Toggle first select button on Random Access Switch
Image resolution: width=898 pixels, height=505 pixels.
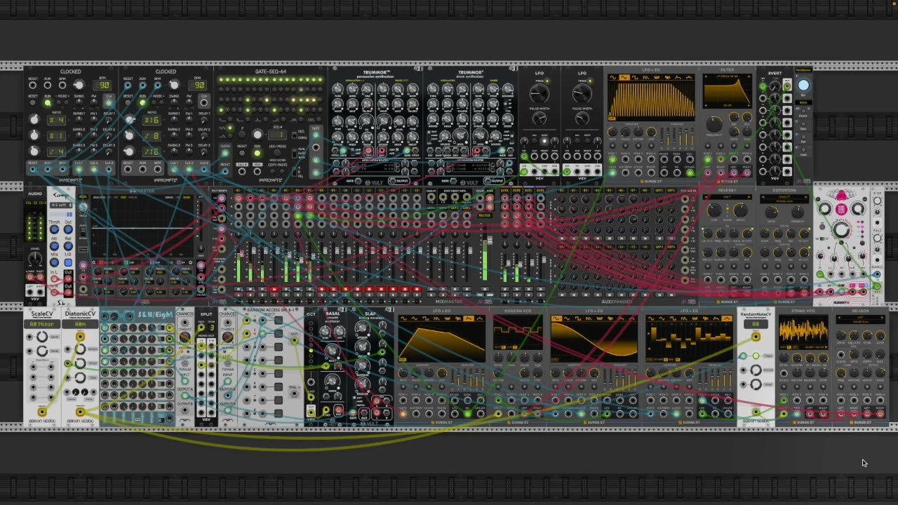278,321
